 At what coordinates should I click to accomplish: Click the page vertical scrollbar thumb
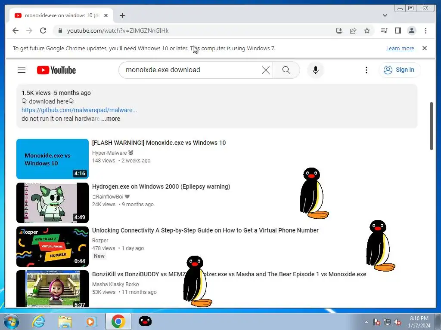point(432,126)
